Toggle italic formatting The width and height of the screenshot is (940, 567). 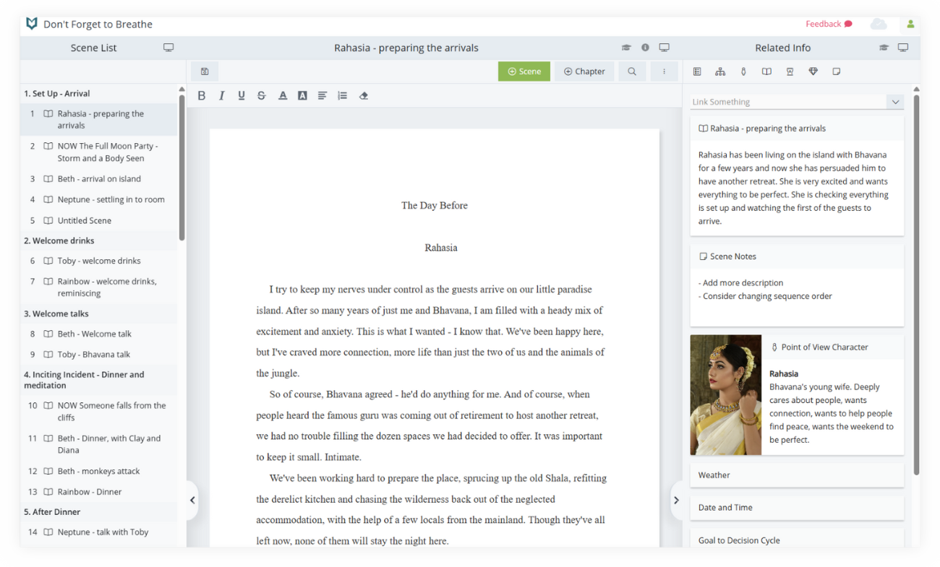[222, 95]
